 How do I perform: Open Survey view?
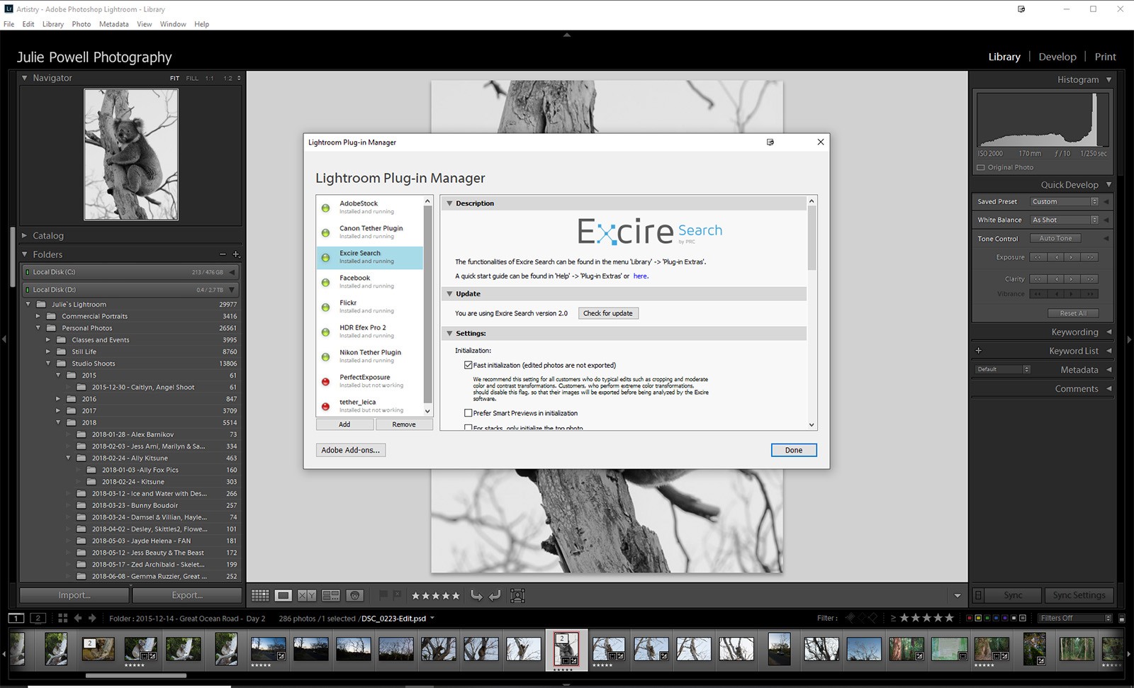331,596
